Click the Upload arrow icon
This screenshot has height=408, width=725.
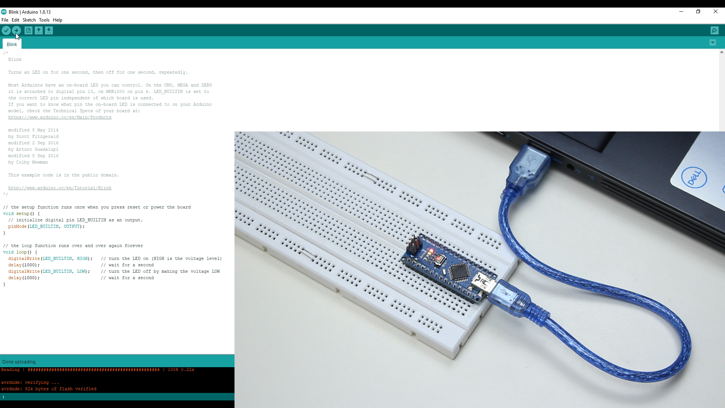16,31
